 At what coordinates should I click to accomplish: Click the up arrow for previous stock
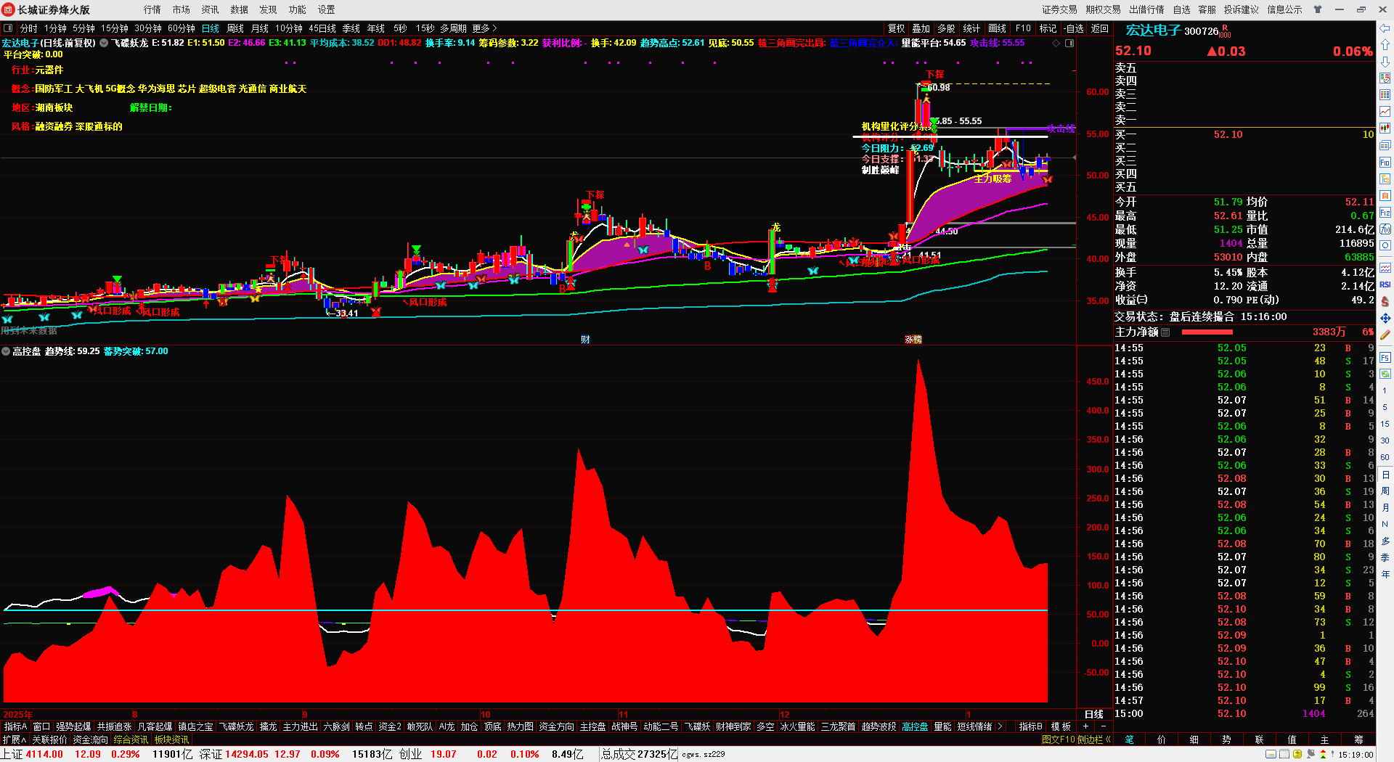coord(1385,45)
